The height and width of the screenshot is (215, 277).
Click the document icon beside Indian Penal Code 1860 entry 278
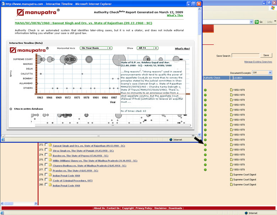tap(50, 175)
